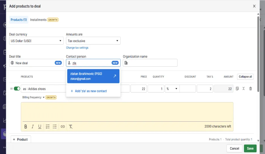Viewport: 265px width, 154px height.
Task: Toggle the note icon on Adidas shoes row
Action: click(237, 88)
